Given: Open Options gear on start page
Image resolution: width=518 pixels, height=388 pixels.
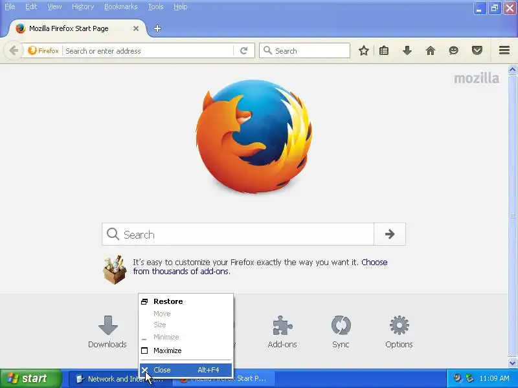Looking at the screenshot, I should pos(399,332).
